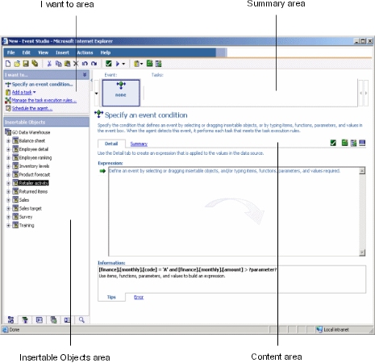Switch to the Summary tab
Screen dimensions: 375x363
(x=139, y=144)
